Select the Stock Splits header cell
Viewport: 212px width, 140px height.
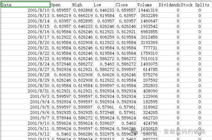(x=191, y=5)
